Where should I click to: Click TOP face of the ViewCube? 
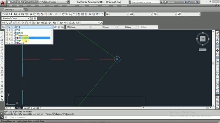[202, 39]
